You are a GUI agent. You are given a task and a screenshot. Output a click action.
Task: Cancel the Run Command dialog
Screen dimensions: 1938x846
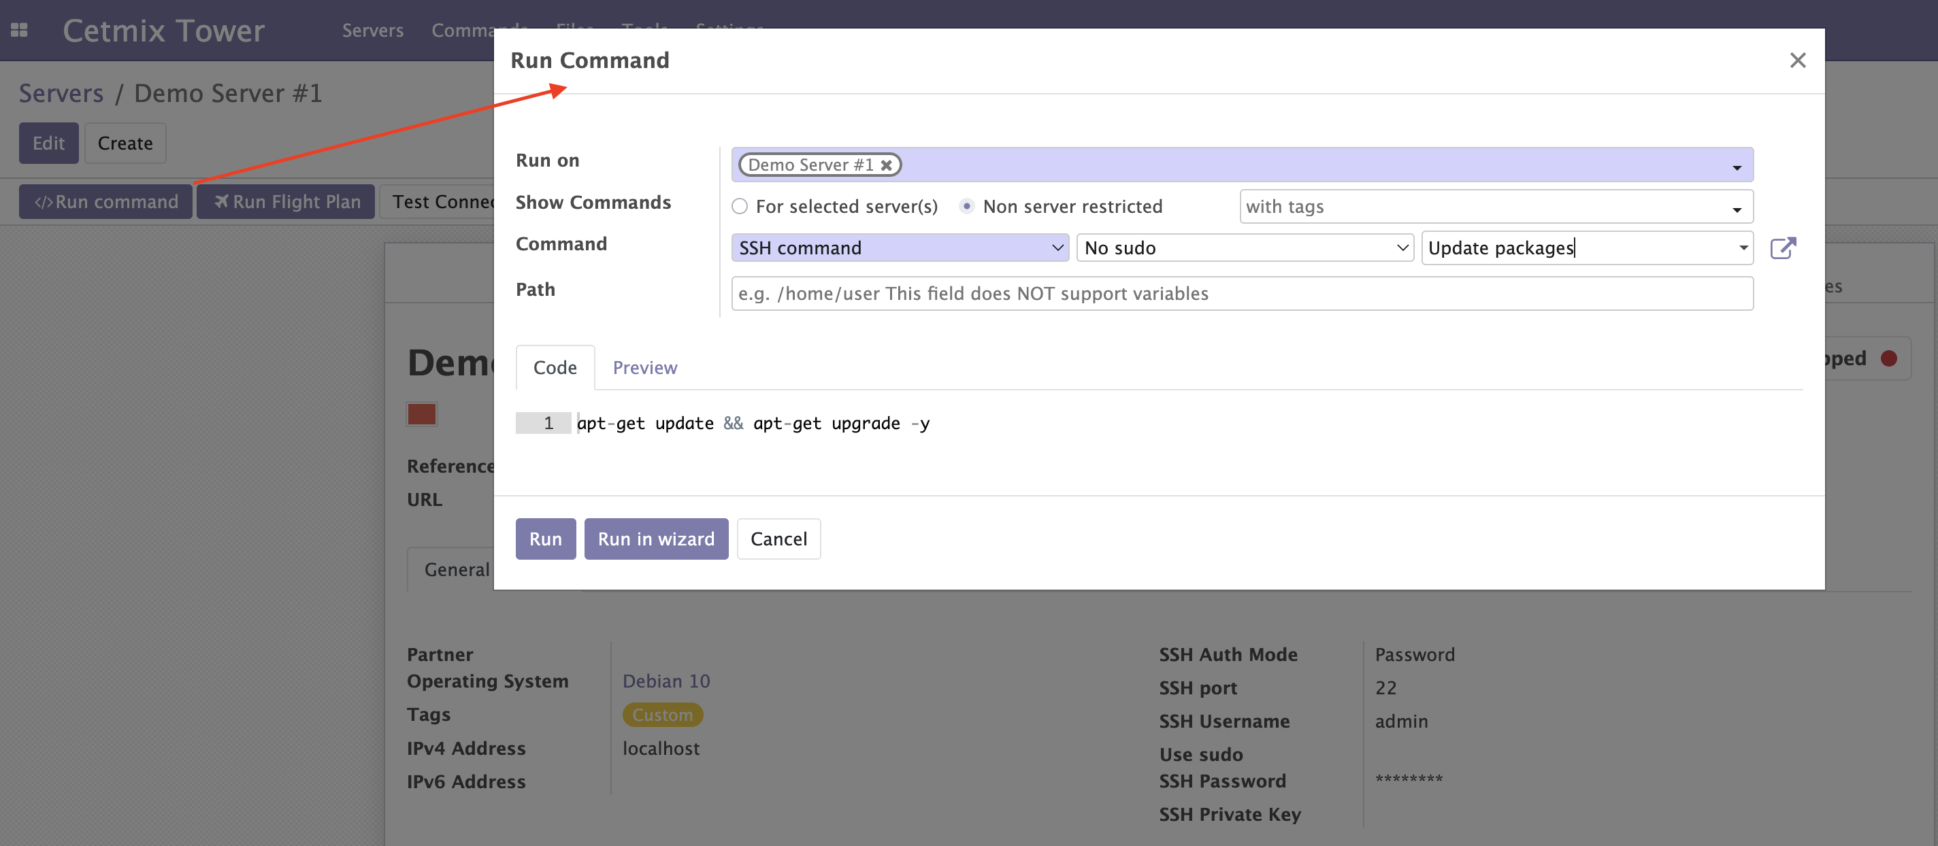point(778,539)
